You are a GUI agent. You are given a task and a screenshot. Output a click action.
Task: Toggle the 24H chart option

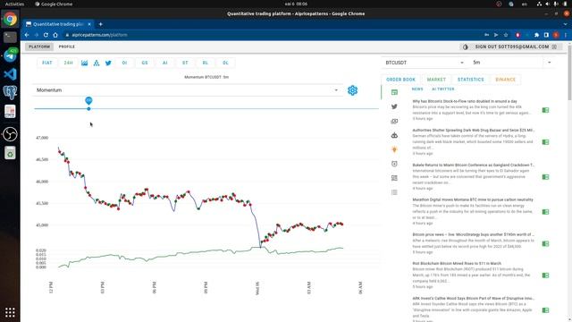68,63
